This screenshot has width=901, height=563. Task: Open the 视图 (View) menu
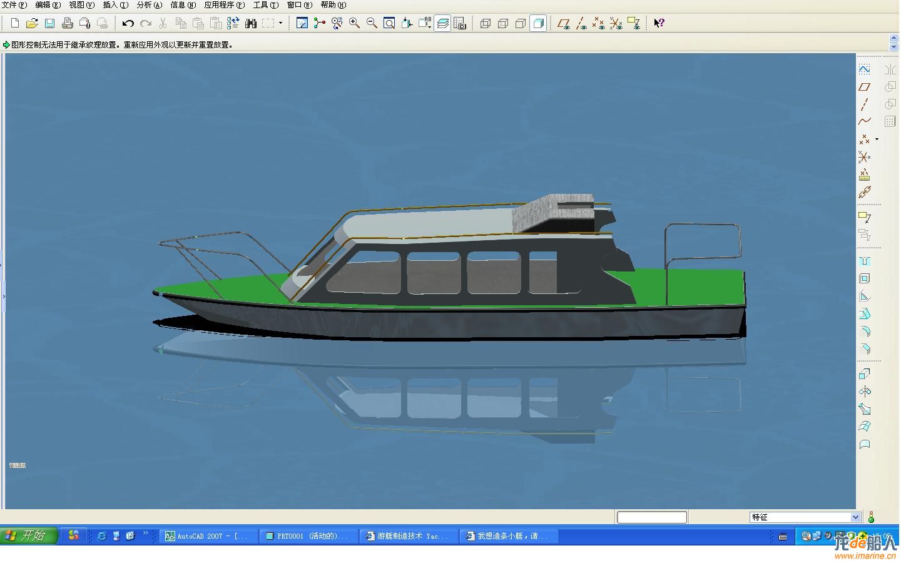[82, 5]
